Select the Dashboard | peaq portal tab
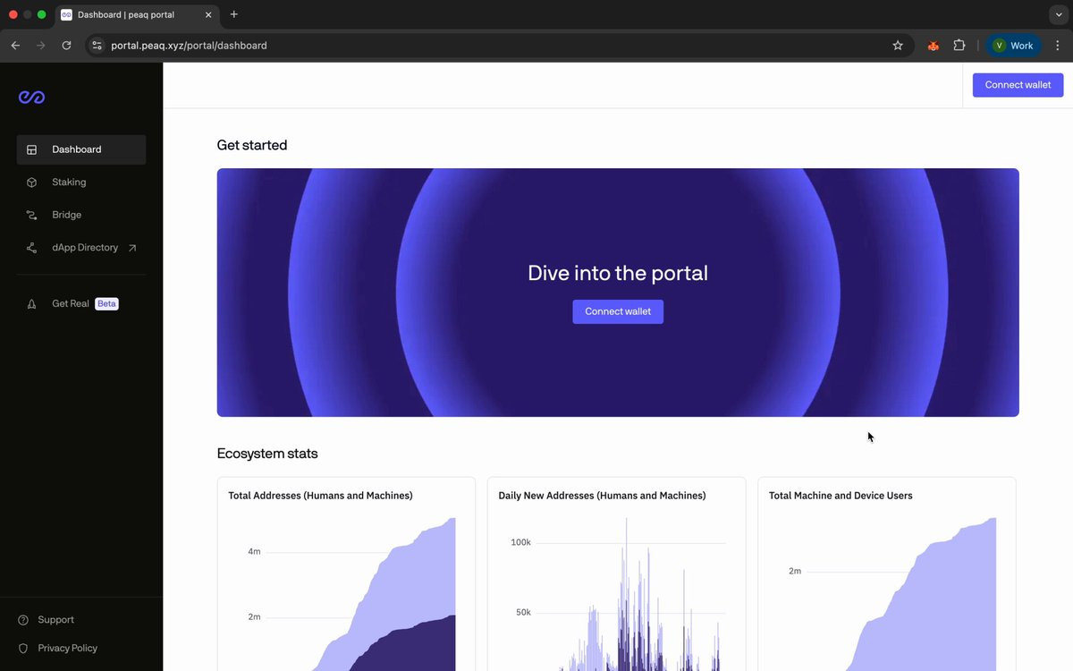 pyautogui.click(x=136, y=15)
